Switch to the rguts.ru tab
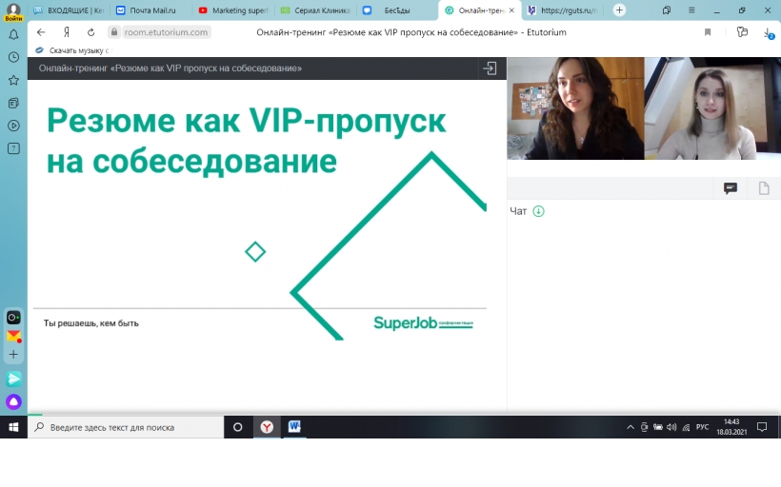781x487 pixels. [x=563, y=10]
